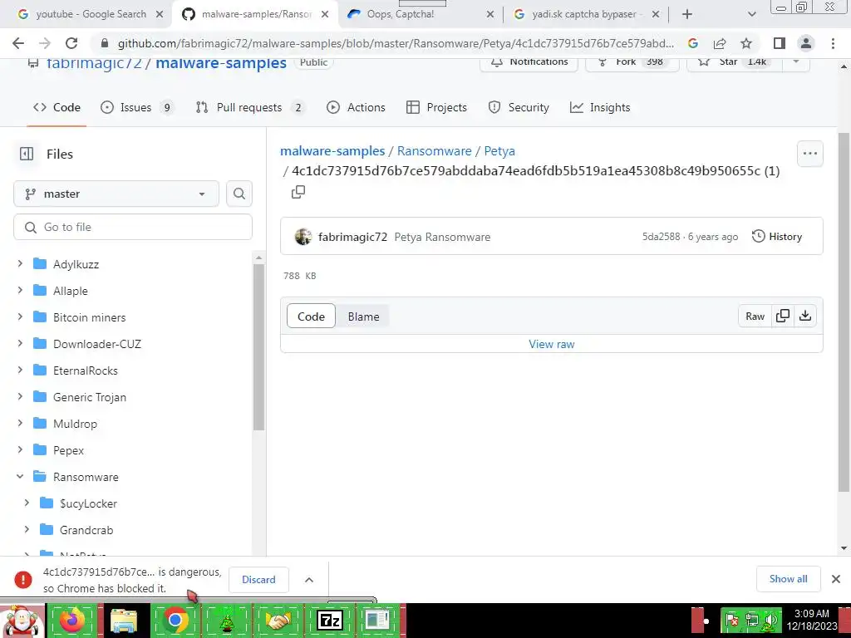851x638 pixels.
Task: Close the youtube - Google Search tab
Action: [160, 14]
